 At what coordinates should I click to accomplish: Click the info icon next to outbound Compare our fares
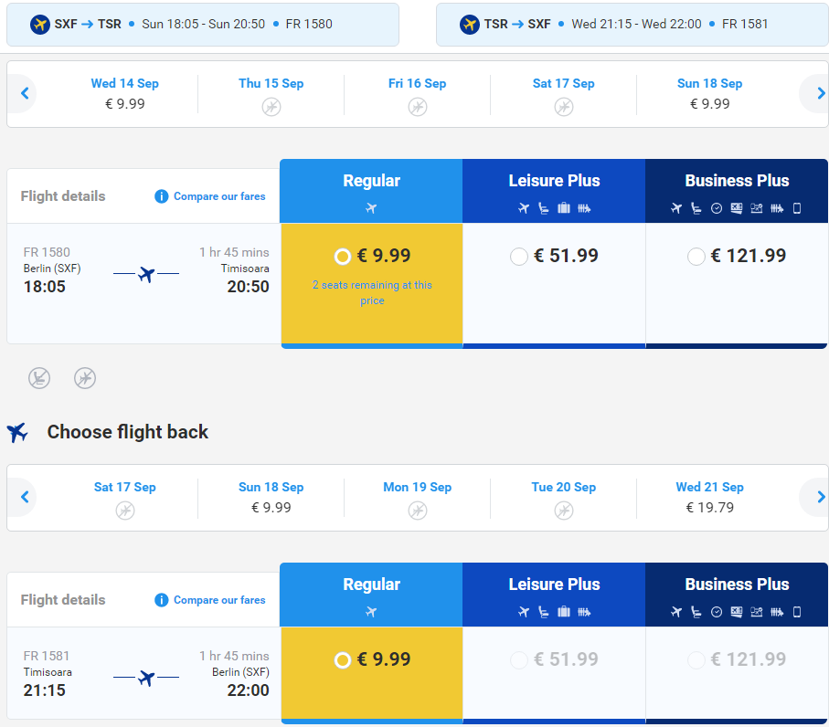[161, 196]
